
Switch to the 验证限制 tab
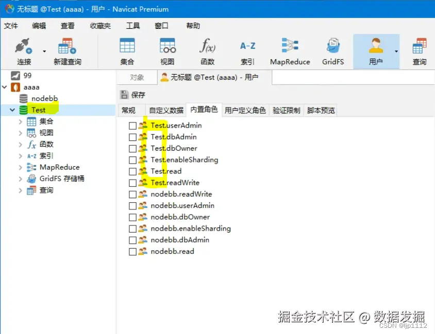tap(286, 110)
